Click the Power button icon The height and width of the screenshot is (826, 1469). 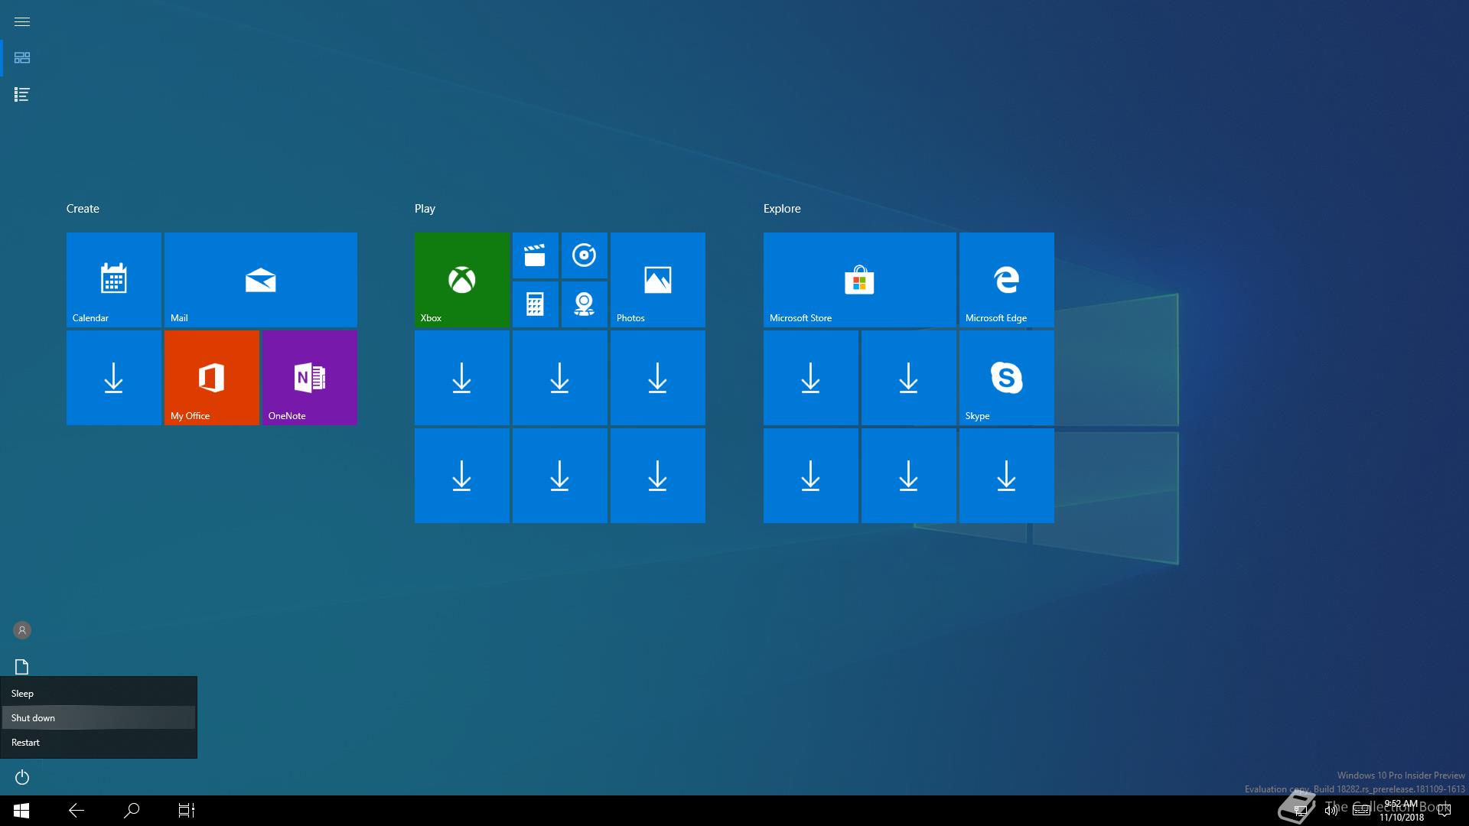pyautogui.click(x=22, y=777)
